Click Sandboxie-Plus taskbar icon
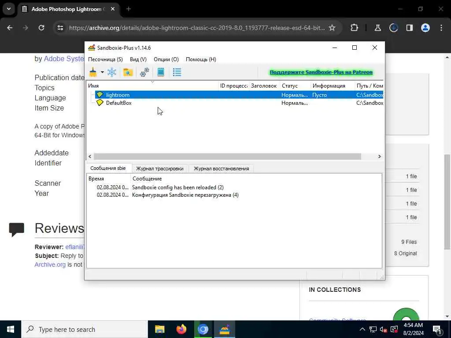 coord(224,329)
